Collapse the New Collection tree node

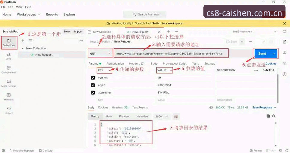pos(23,48)
